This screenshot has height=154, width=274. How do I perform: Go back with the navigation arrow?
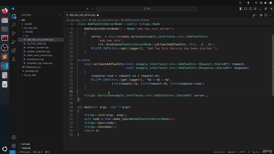coord(87,9)
